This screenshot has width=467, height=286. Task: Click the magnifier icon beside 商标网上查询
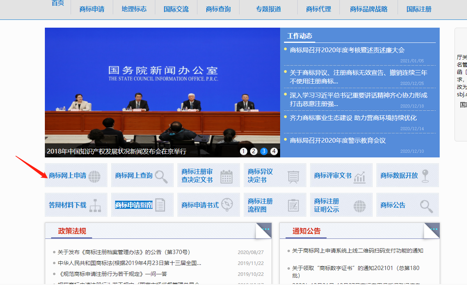coord(161,177)
